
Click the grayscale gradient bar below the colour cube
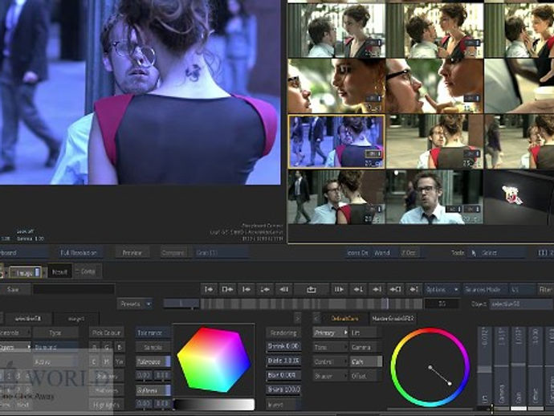point(214,404)
